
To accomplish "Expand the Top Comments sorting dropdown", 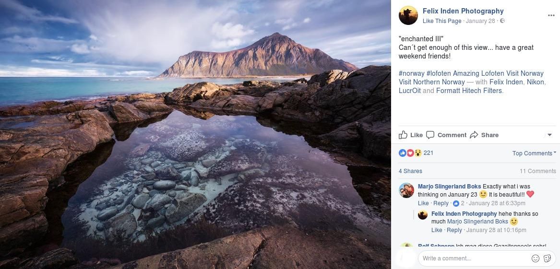I will point(534,153).
